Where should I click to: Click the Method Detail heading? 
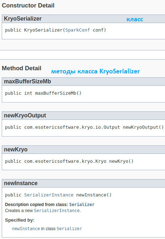pyautogui.click(x=22, y=68)
